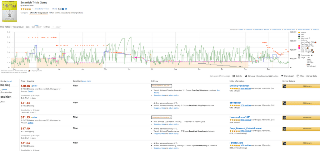Click cart icon for i-Deals Store offer
The height and width of the screenshot is (151, 320).
coord(285,143)
